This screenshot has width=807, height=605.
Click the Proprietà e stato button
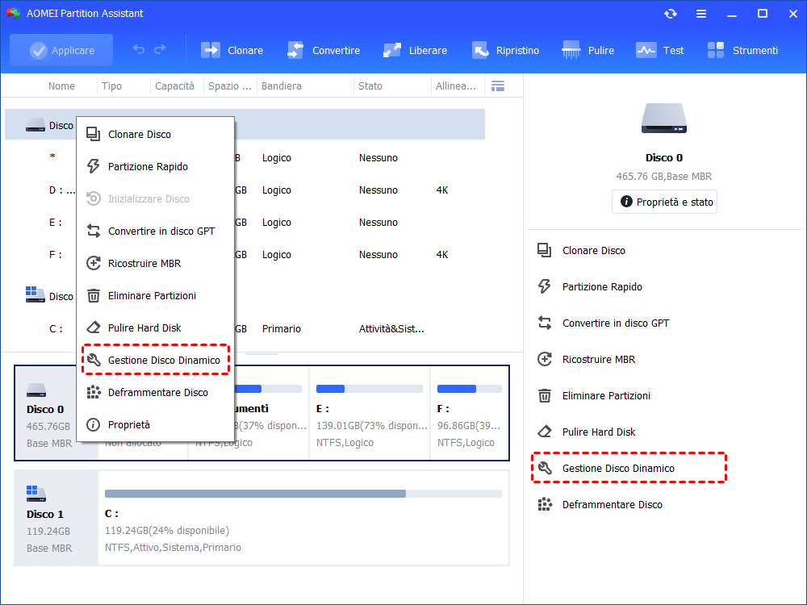pos(664,202)
